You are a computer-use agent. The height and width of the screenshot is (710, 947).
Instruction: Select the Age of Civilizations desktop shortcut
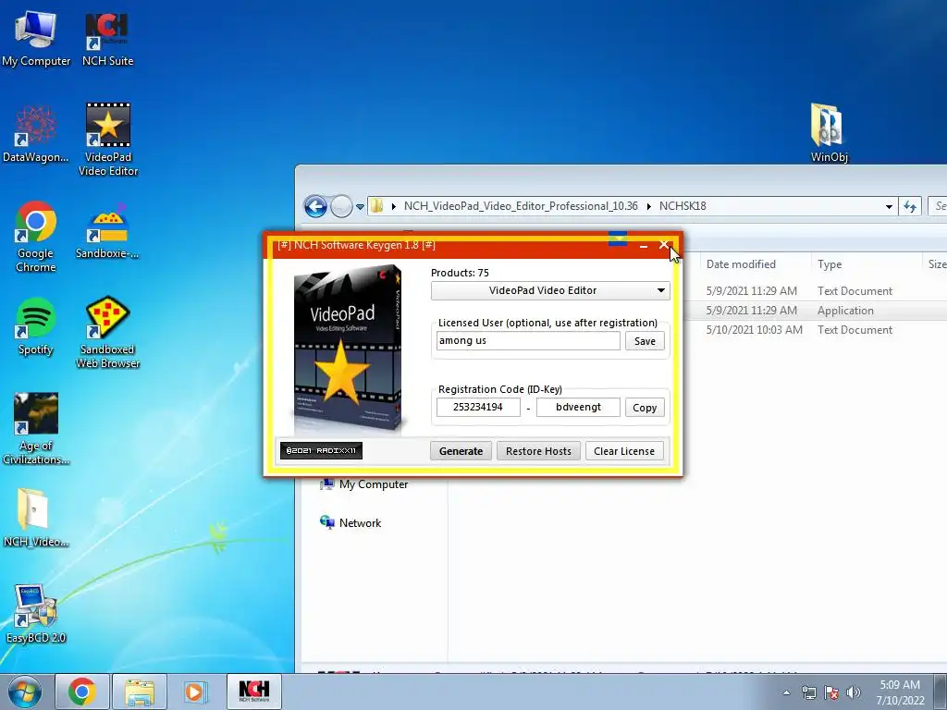click(x=36, y=429)
